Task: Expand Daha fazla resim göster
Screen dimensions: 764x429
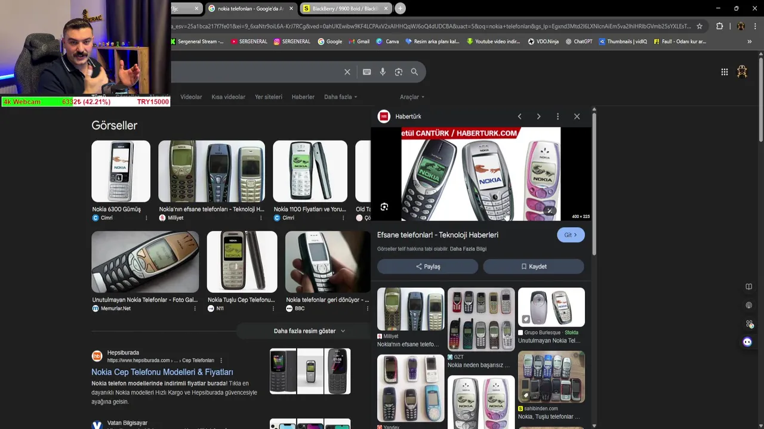Action: 309,331
